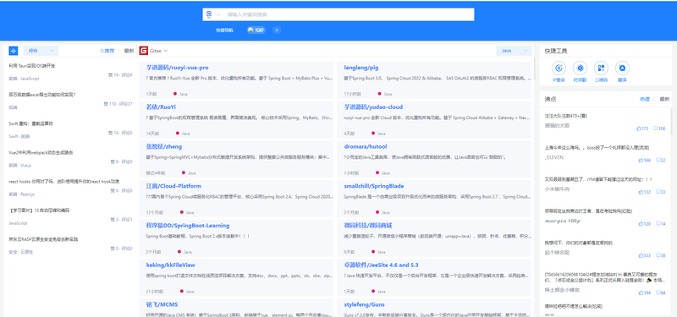Open the Cloud-Platform repository link
Screen dimensions: 677x317
tap(173, 186)
